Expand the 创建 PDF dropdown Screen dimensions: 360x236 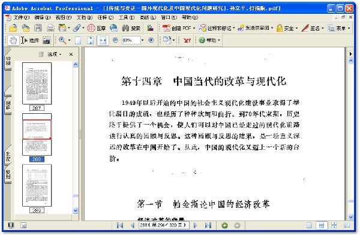coord(194,28)
